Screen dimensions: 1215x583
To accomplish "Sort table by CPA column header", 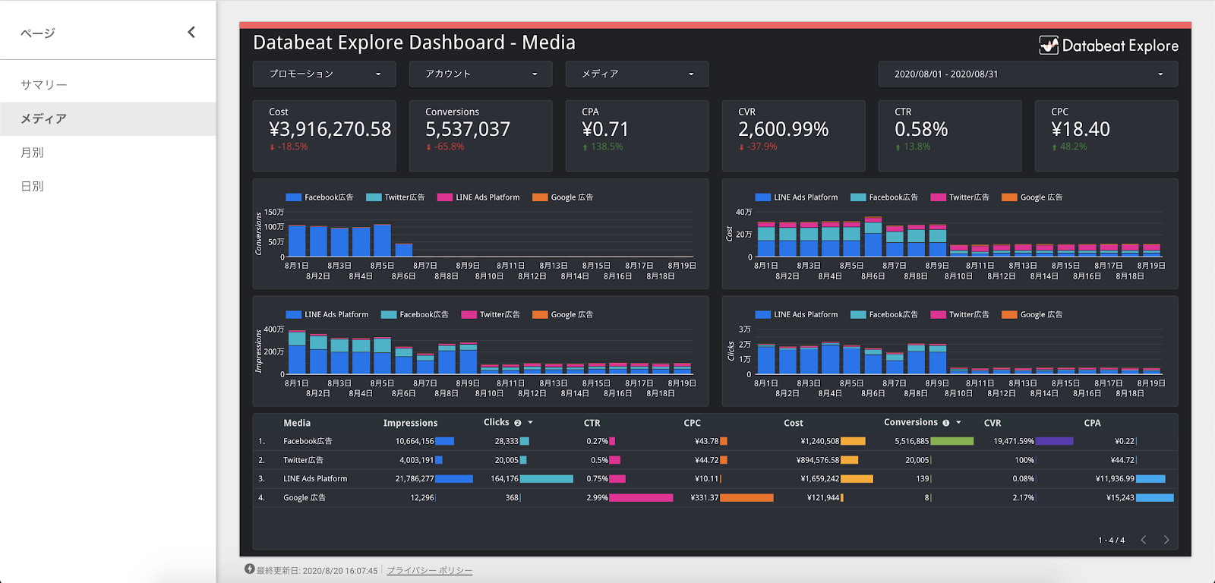I will coord(1092,423).
